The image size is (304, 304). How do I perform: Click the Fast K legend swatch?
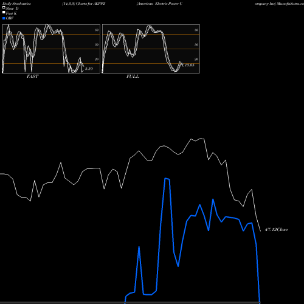(x=4, y=13)
